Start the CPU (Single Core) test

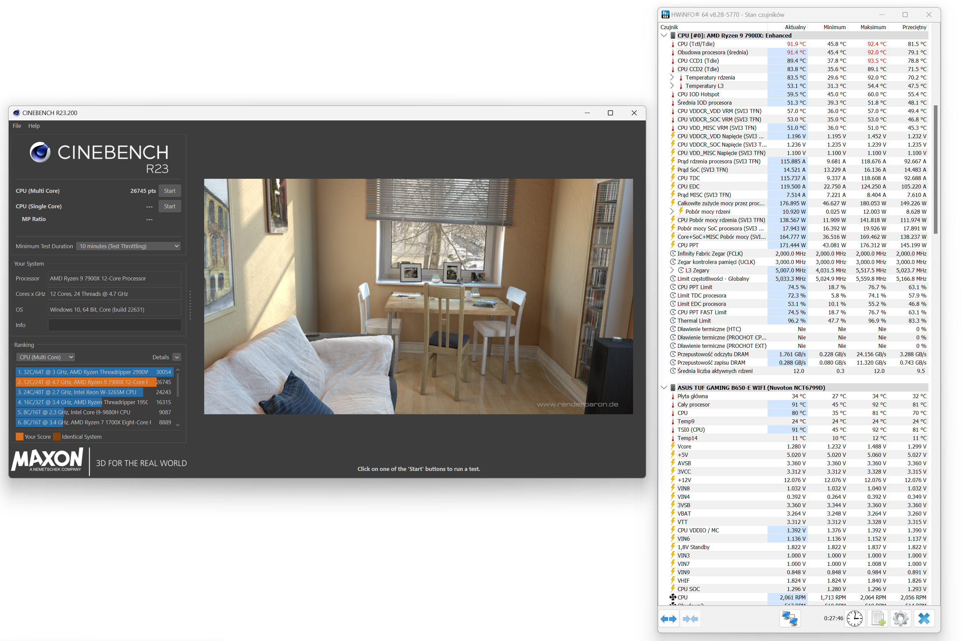point(169,206)
